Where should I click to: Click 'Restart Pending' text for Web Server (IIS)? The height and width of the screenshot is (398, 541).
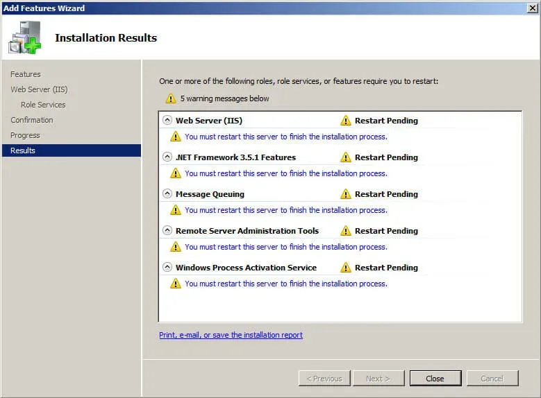(386, 121)
